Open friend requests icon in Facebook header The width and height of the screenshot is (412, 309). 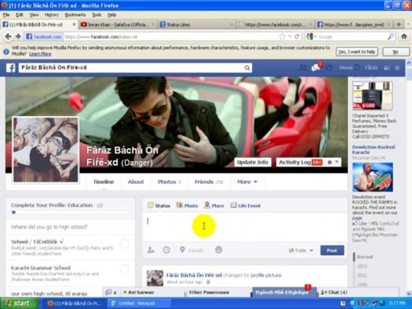303,68
